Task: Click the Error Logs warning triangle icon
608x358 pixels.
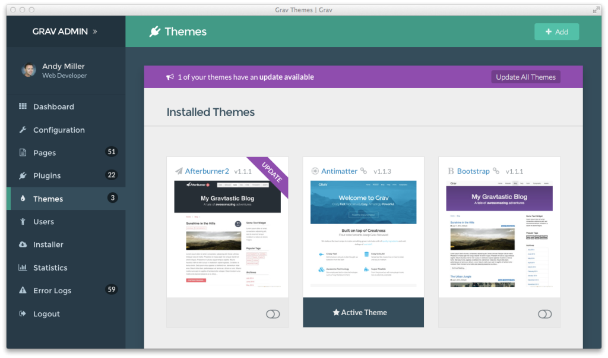Action: click(x=23, y=290)
